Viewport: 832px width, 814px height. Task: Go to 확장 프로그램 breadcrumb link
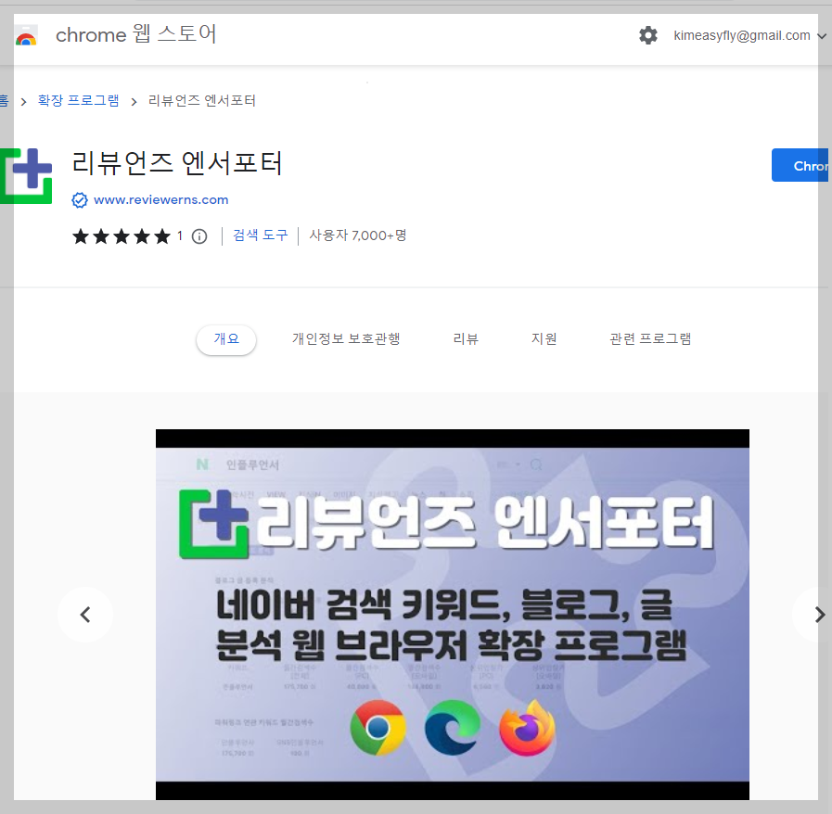[79, 100]
